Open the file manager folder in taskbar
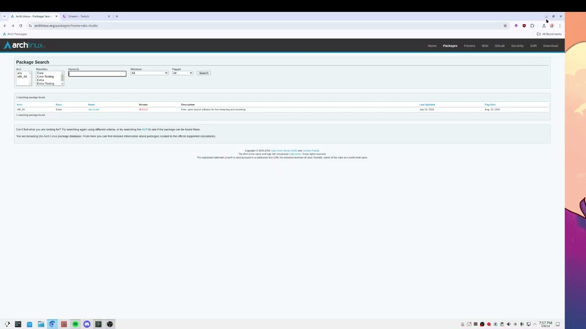Viewport: 586px width, 329px height. pos(41,324)
